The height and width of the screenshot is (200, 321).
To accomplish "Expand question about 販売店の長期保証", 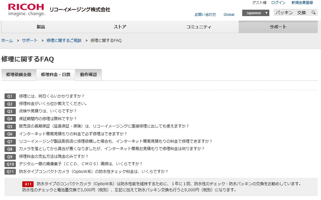I will click(104, 126).
